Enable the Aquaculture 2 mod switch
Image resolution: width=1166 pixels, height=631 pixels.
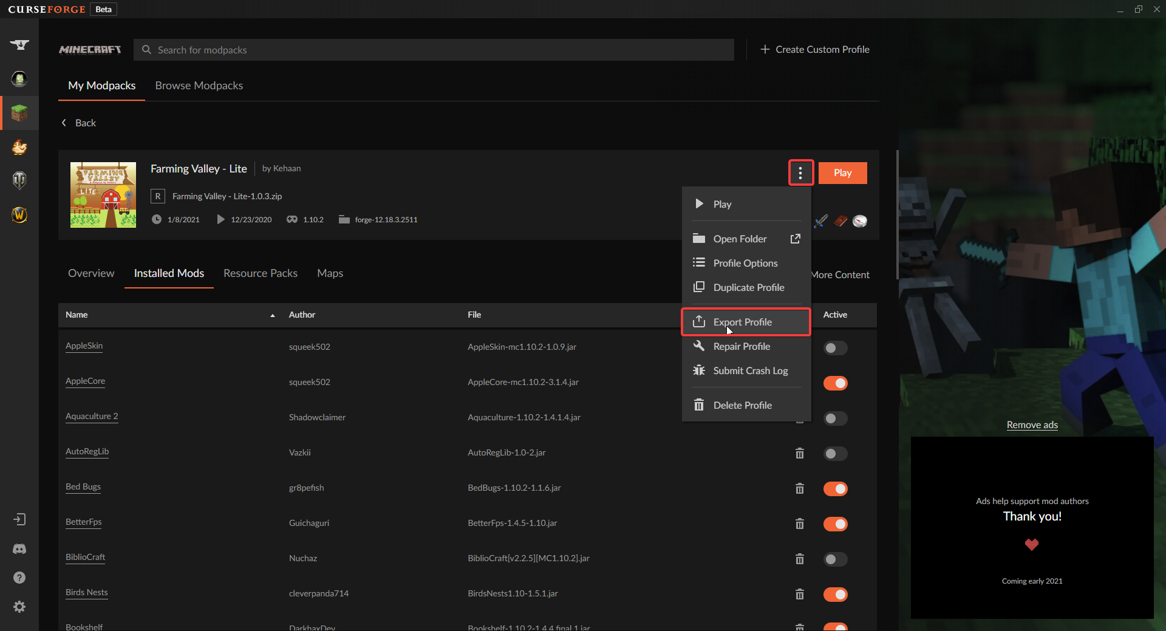click(835, 418)
